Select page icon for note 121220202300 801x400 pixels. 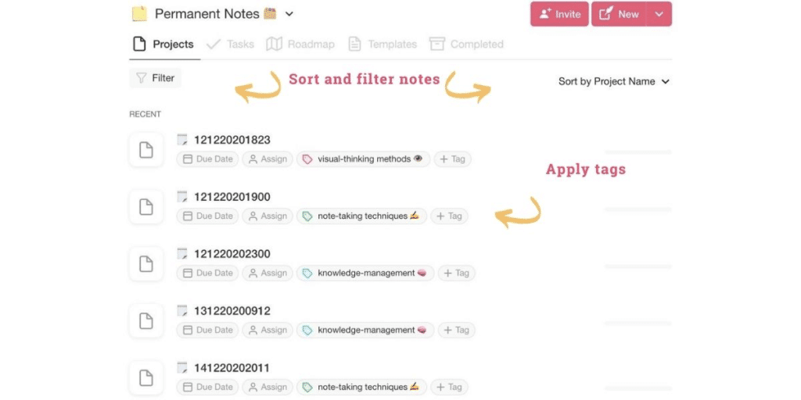pos(146,264)
